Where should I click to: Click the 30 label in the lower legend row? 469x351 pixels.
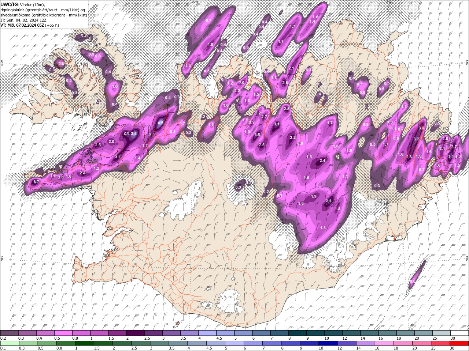(452, 348)
